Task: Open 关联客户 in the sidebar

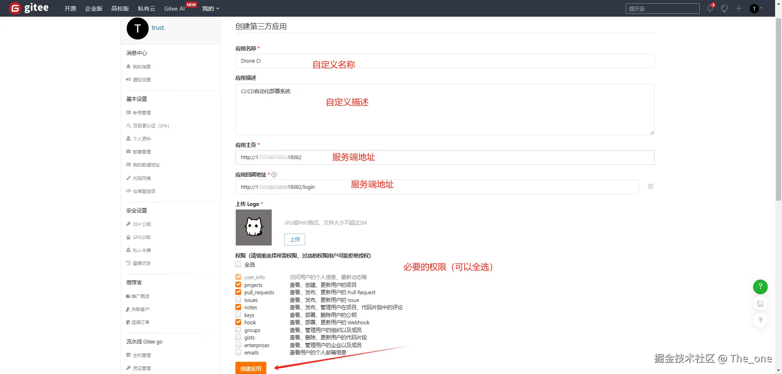Action: click(x=138, y=309)
